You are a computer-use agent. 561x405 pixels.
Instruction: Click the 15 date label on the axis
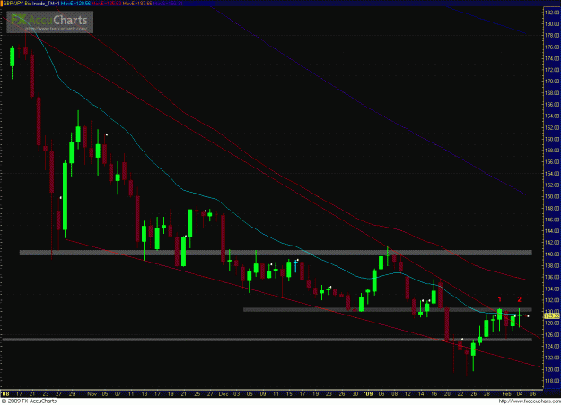click(289, 394)
